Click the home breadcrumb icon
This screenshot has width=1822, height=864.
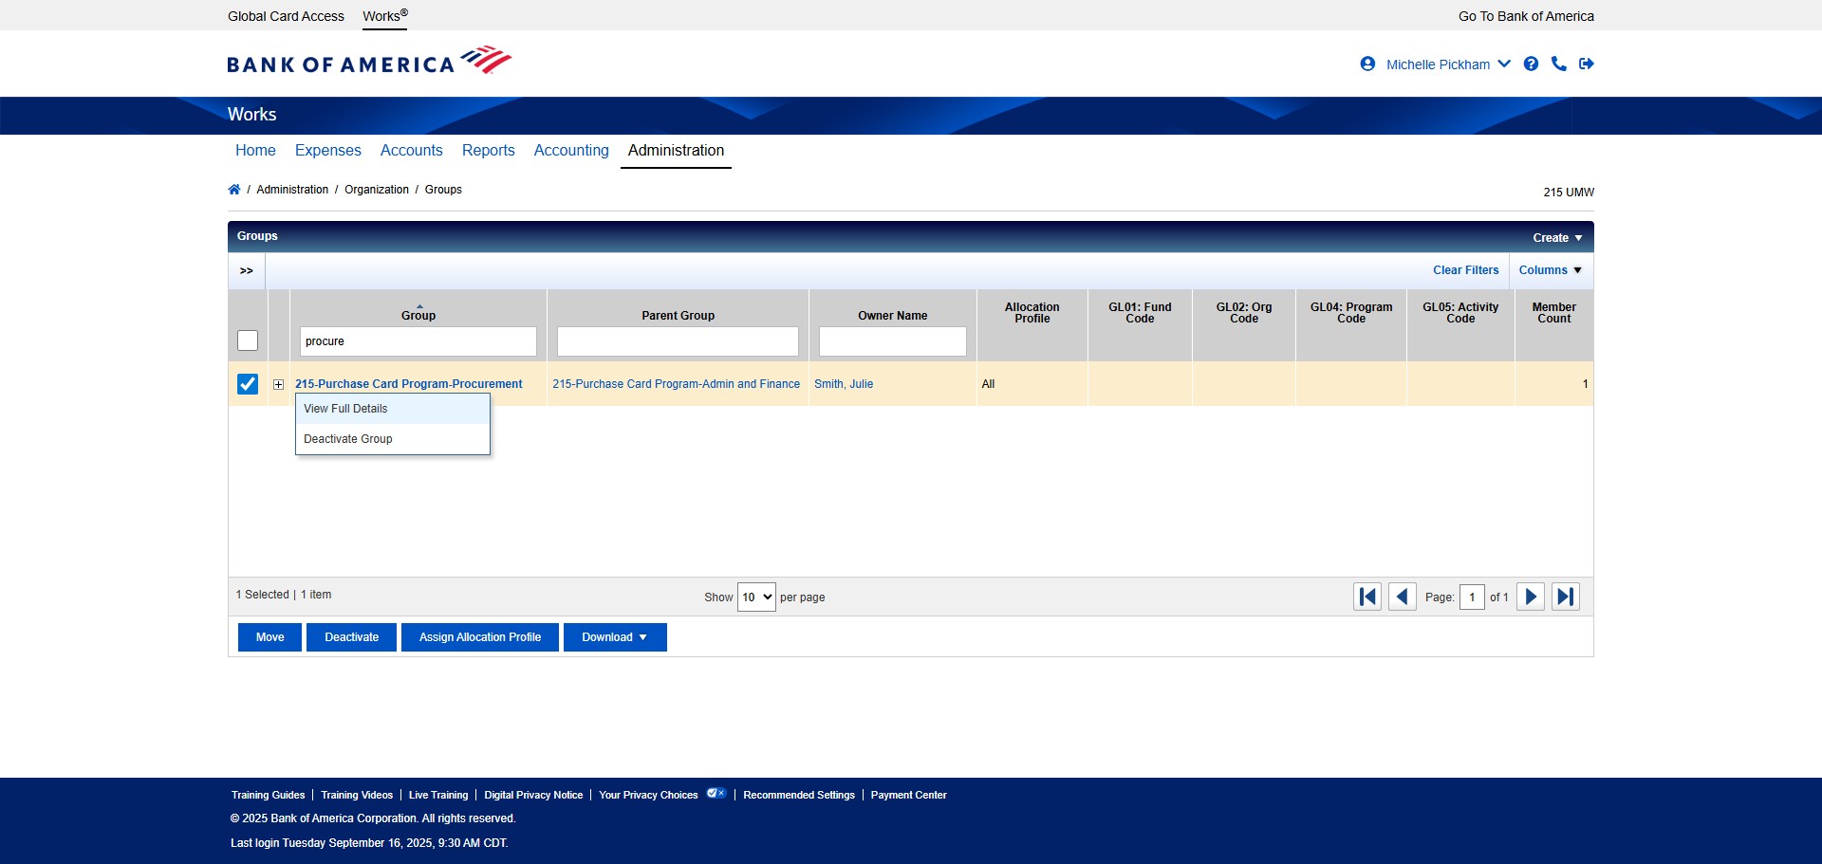pos(233,189)
